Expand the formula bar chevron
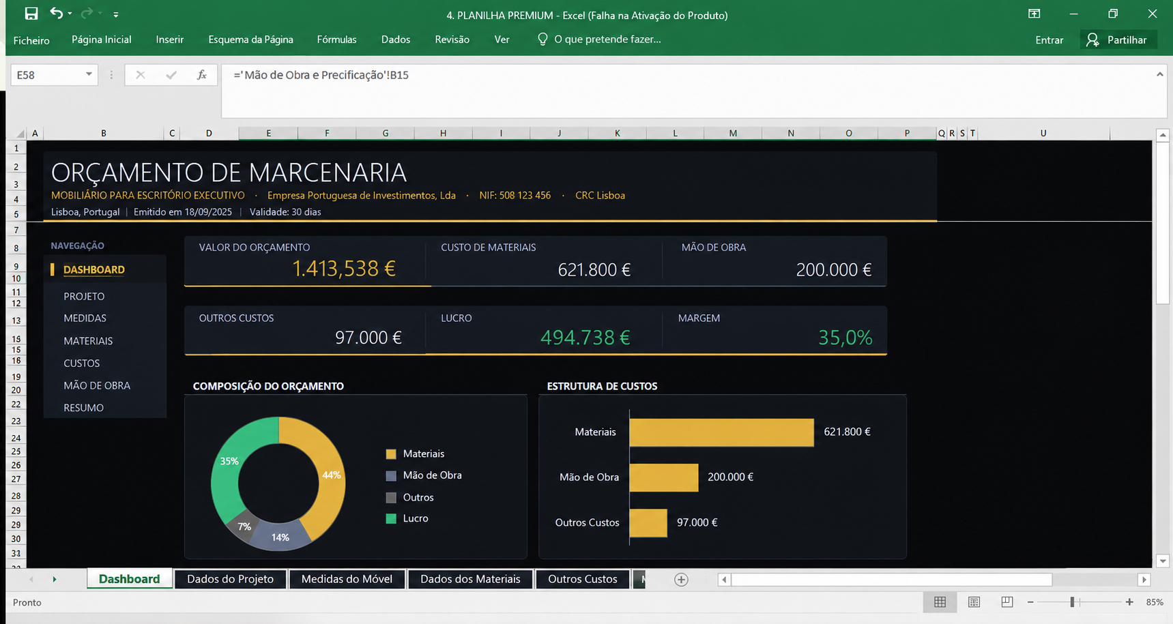Viewport: 1173px width, 624px height. (x=1159, y=74)
